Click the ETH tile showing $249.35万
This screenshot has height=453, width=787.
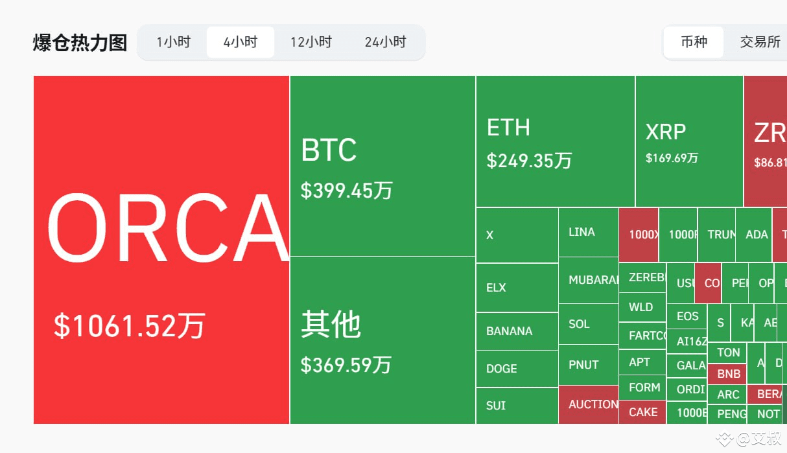(554, 139)
